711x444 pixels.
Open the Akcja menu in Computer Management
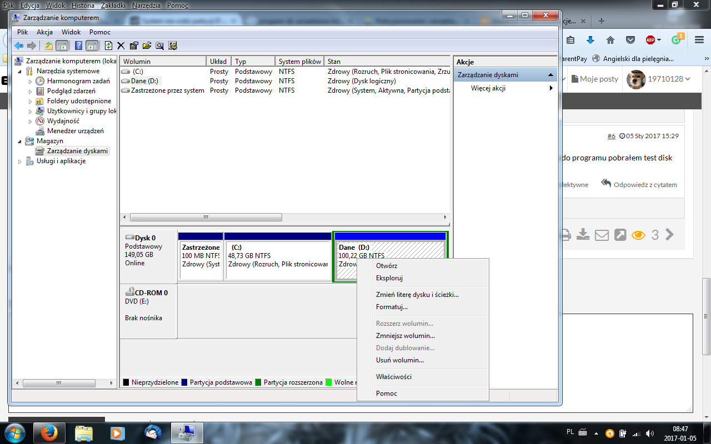click(44, 32)
